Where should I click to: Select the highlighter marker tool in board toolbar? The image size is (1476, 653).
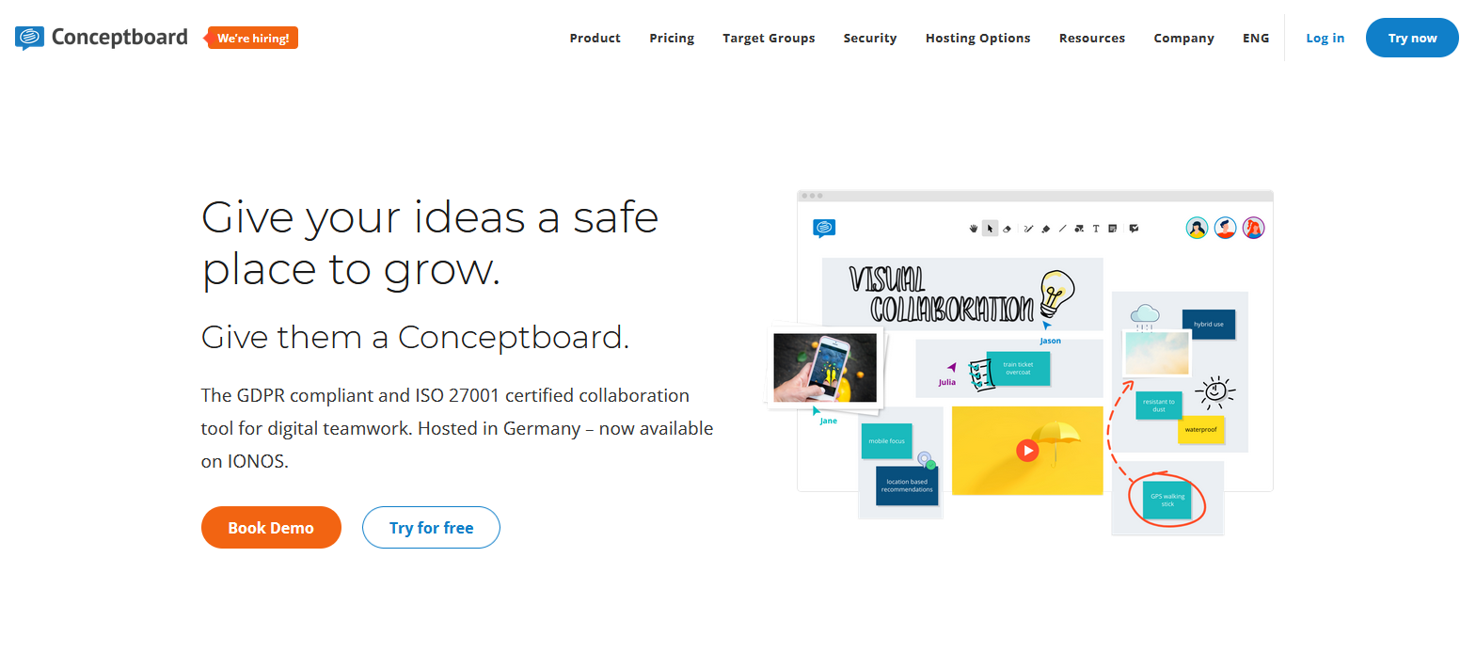(x=1045, y=229)
